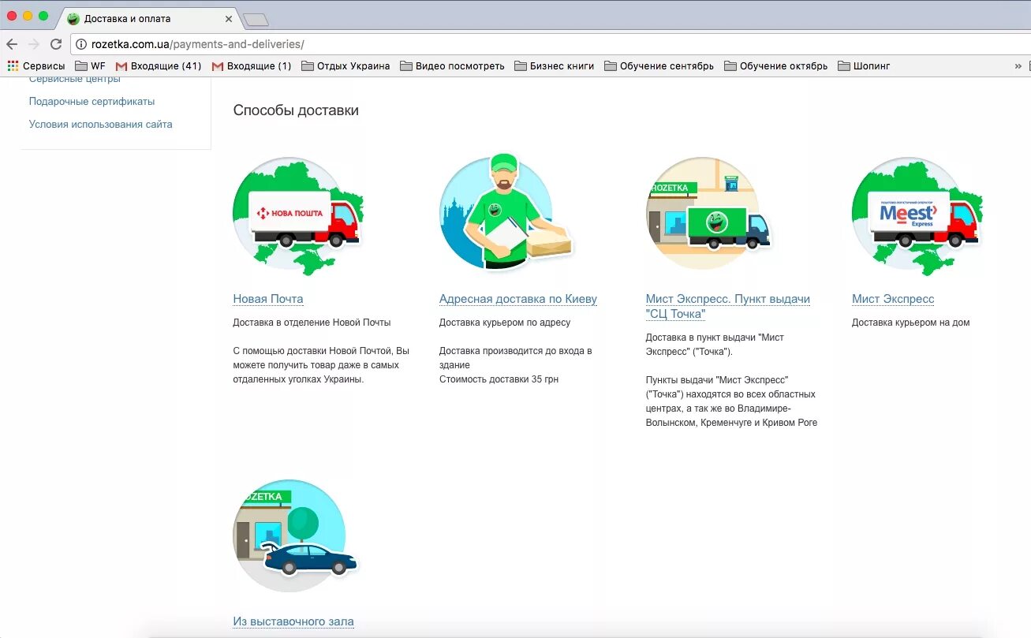Open Адресная доставка по Киеву link
This screenshot has height=638, width=1031.
518,299
